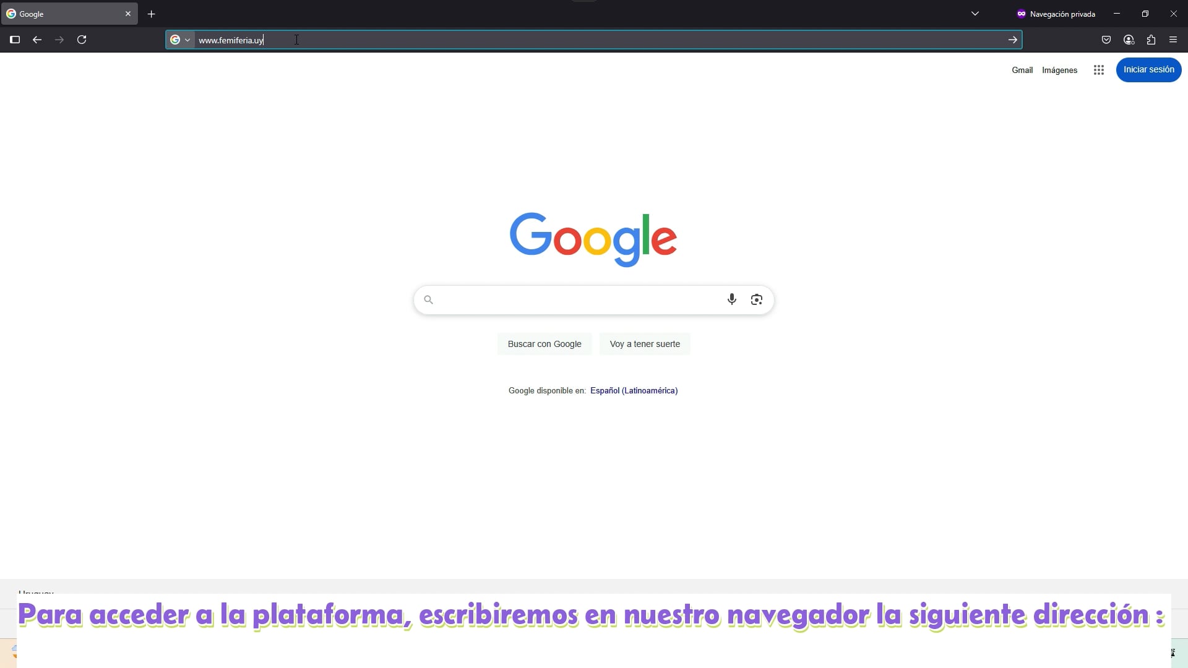This screenshot has height=668, width=1188.
Task: Open the Firefox account icon
Action: click(1129, 40)
